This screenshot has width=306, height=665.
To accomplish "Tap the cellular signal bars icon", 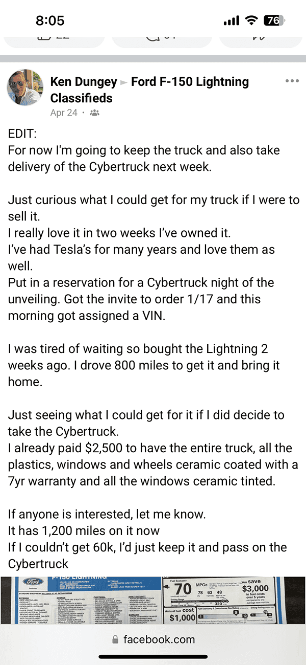I will pyautogui.click(x=231, y=20).
